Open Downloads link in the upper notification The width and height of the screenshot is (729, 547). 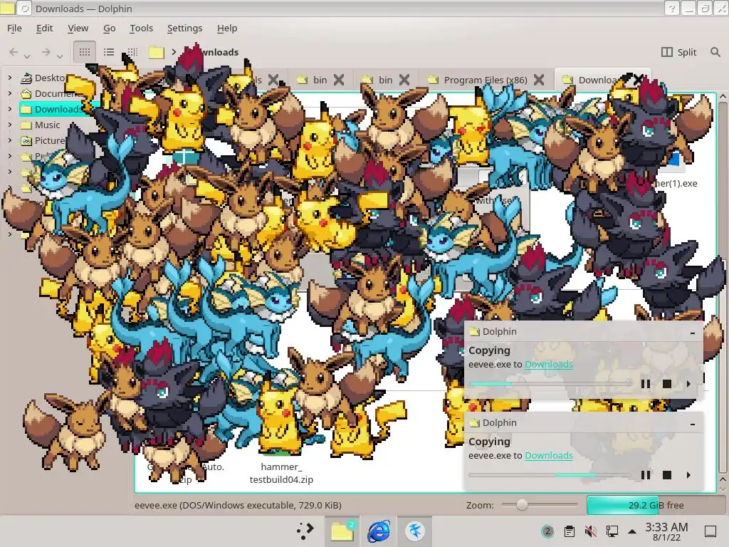(549, 364)
